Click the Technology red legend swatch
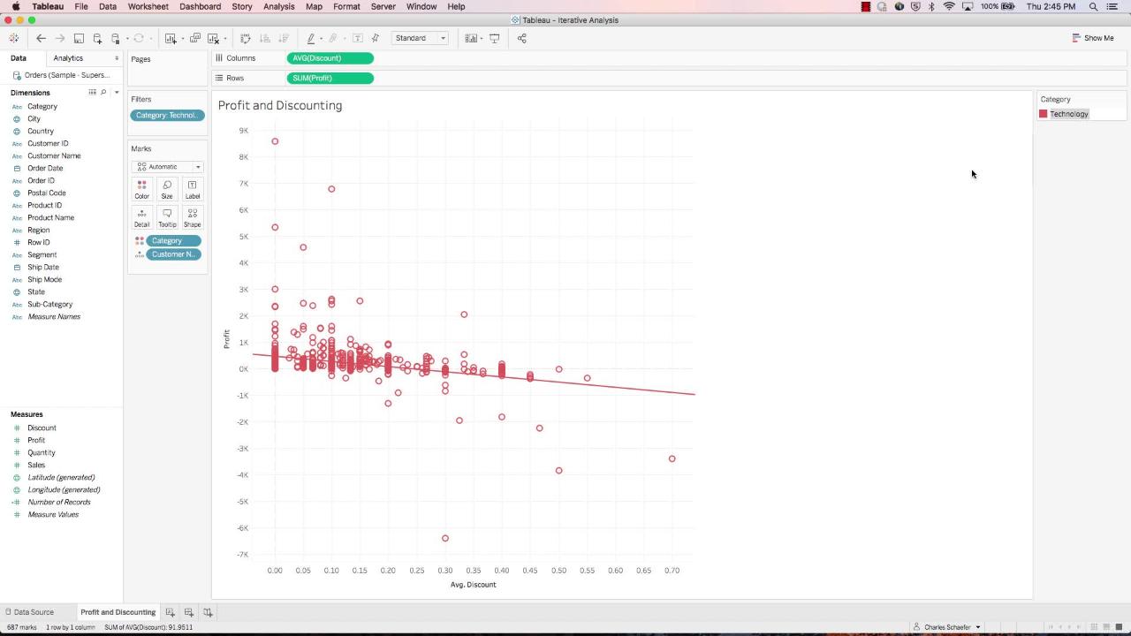 tap(1044, 114)
